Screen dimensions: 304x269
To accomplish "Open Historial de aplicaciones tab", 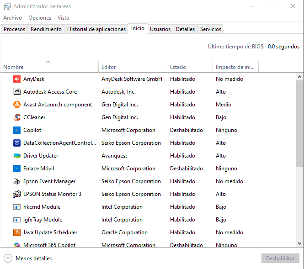I will pos(96,29).
